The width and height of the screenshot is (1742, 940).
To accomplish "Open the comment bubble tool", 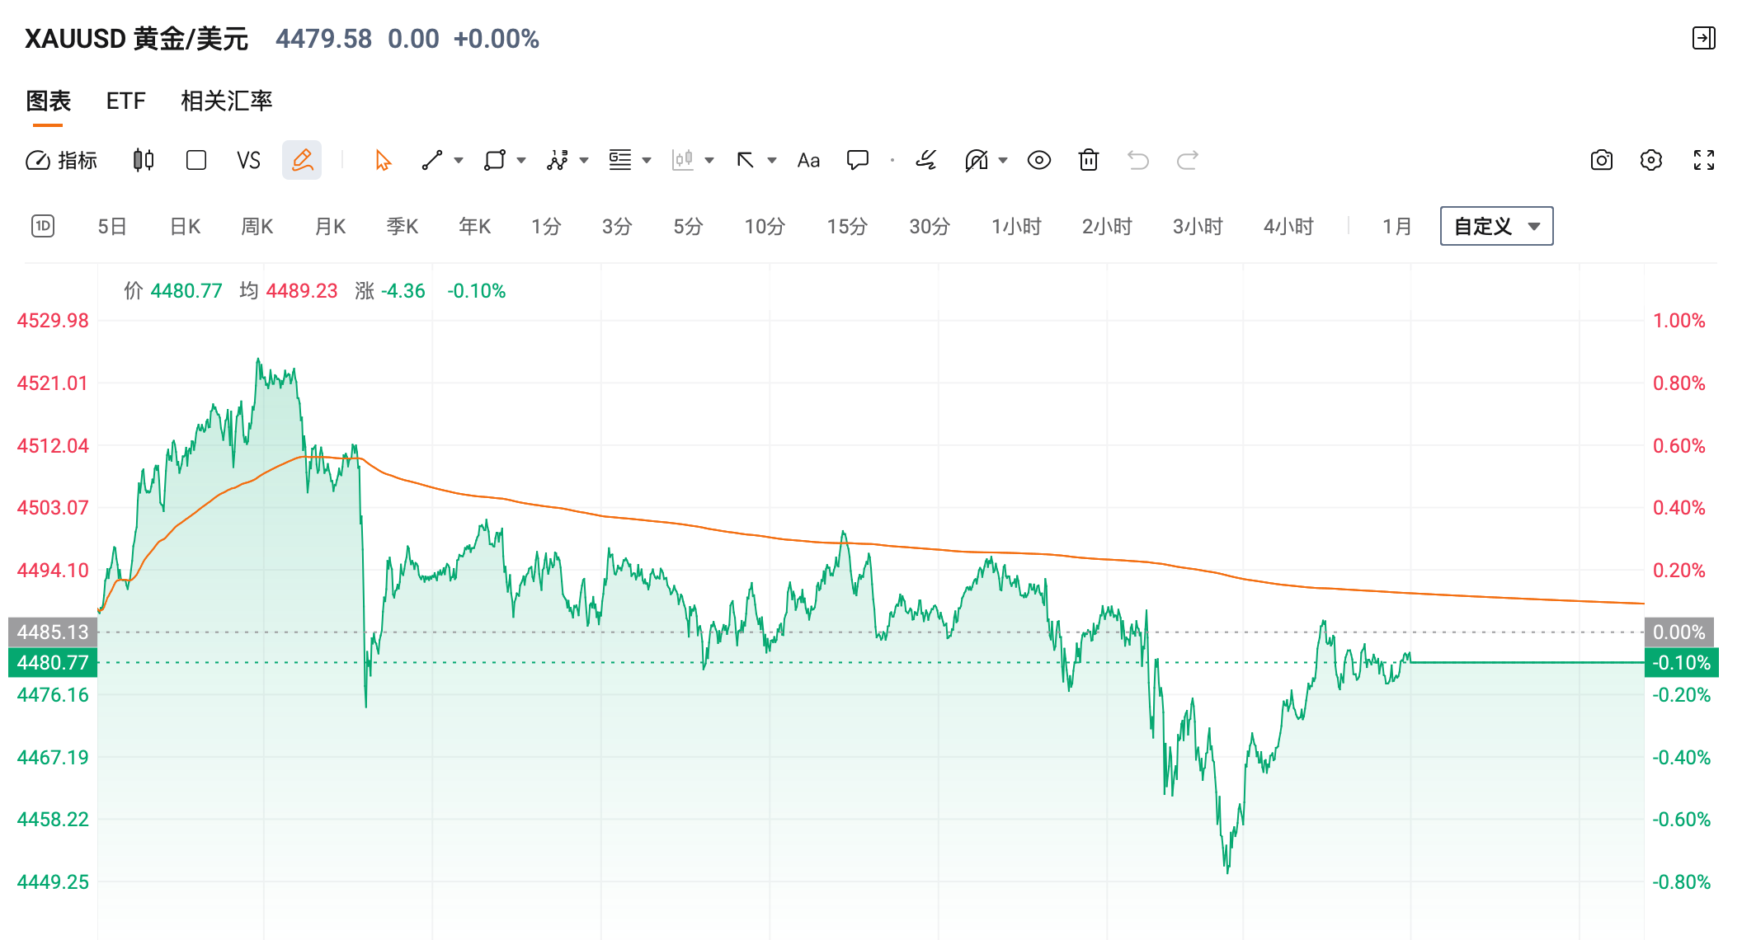I will [858, 160].
